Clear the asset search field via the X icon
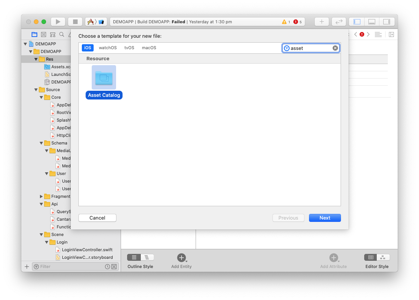Screen dimensions: 419x300 coord(335,48)
